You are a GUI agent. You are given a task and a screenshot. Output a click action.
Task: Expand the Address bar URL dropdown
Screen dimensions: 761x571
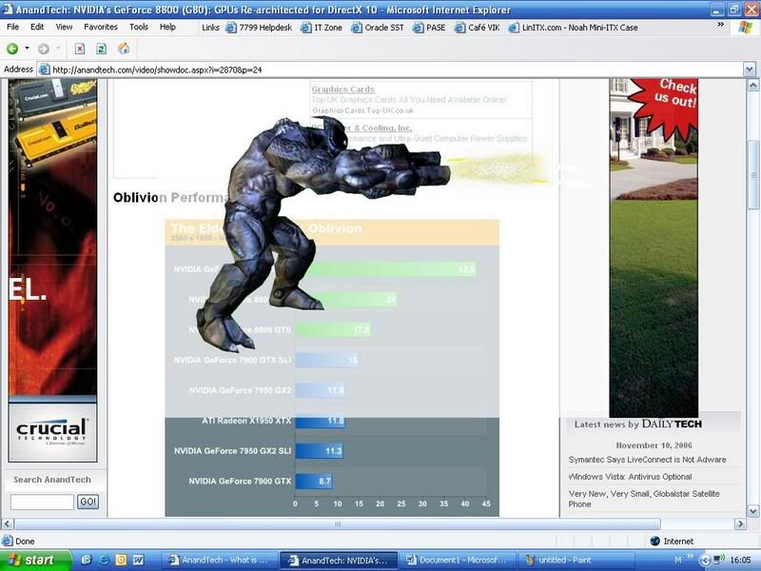point(750,69)
